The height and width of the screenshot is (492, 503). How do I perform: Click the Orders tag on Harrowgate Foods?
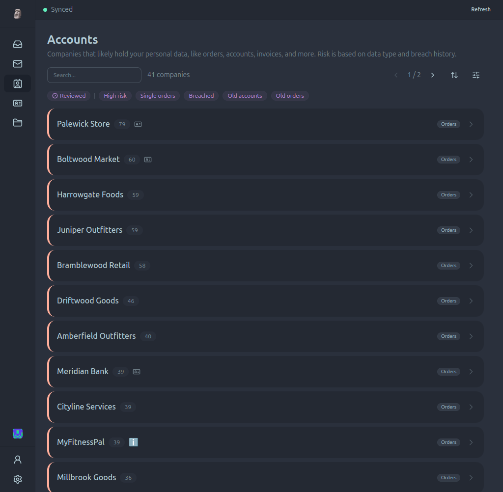pos(448,194)
